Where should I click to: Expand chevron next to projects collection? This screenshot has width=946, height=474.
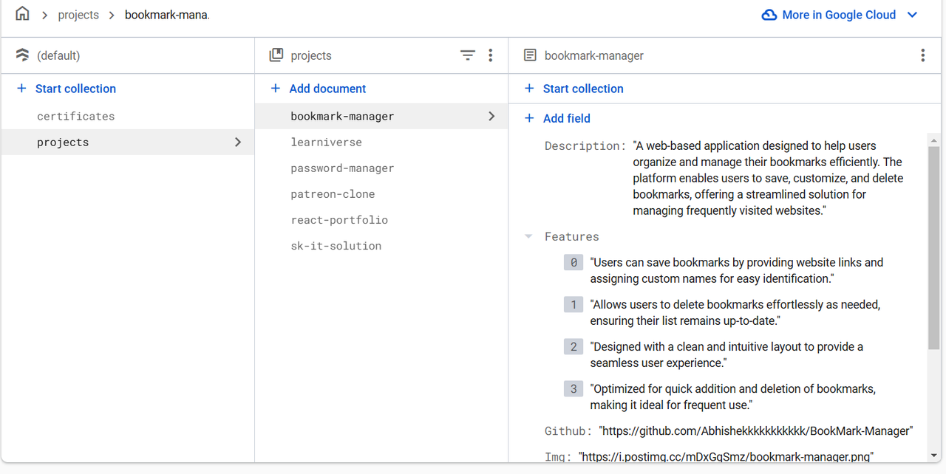pos(238,142)
